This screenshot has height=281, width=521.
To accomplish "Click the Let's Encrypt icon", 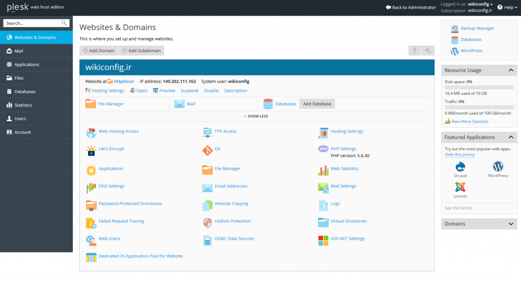I will (91, 150).
